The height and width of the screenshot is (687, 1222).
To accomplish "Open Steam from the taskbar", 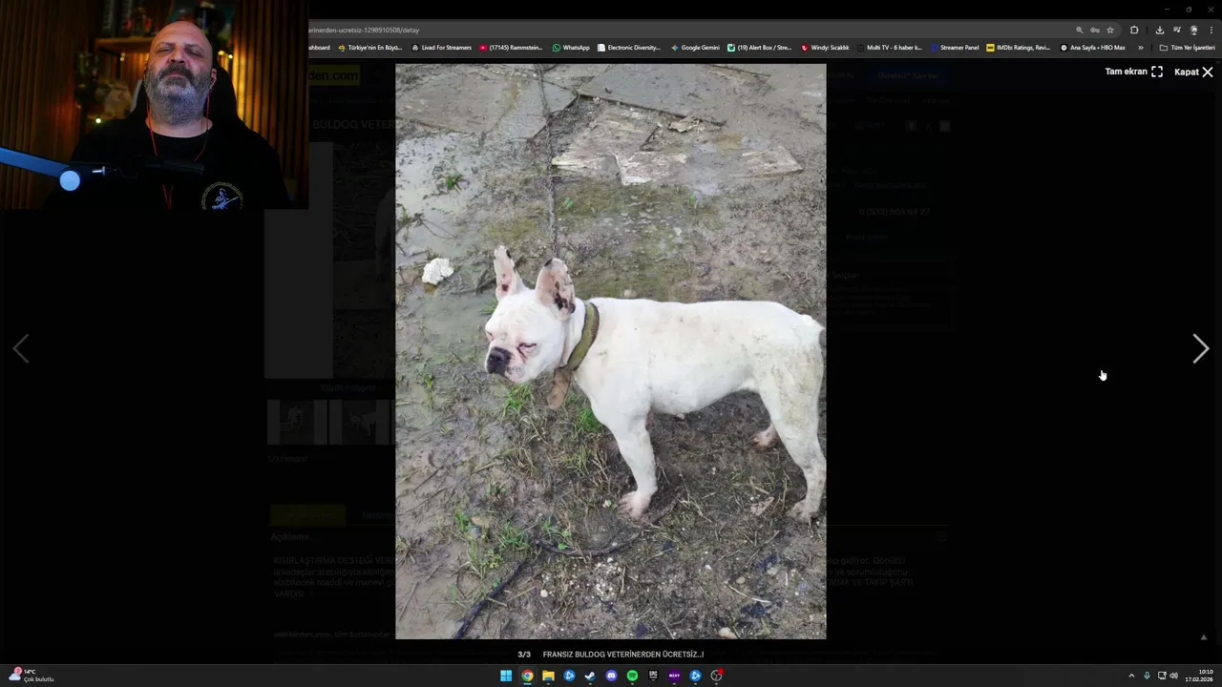I will coord(590,676).
